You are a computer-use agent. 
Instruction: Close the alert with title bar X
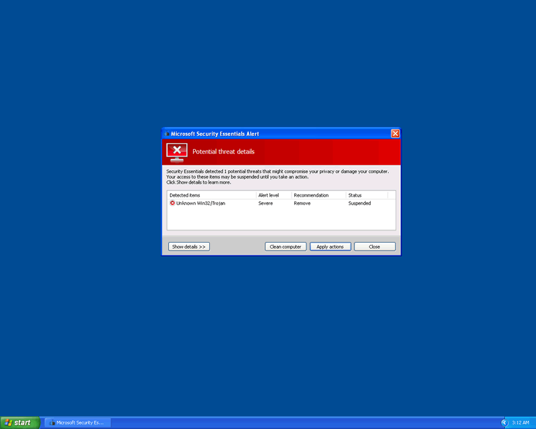click(x=395, y=134)
